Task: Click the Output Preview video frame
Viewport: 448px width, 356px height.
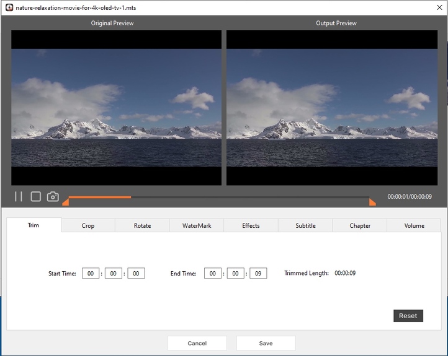Action: (x=332, y=108)
